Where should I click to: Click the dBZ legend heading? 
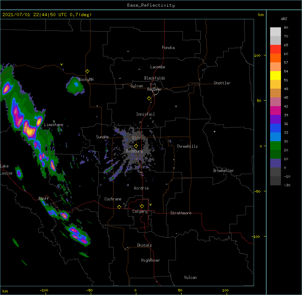coord(284,19)
